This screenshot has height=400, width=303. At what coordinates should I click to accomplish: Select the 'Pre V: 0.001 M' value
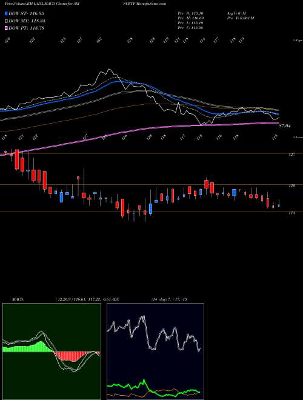240,18
